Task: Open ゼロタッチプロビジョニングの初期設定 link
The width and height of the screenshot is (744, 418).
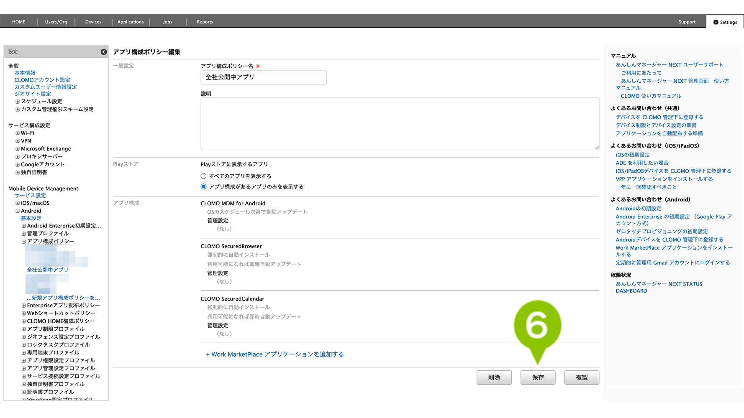Action: pyautogui.click(x=662, y=232)
